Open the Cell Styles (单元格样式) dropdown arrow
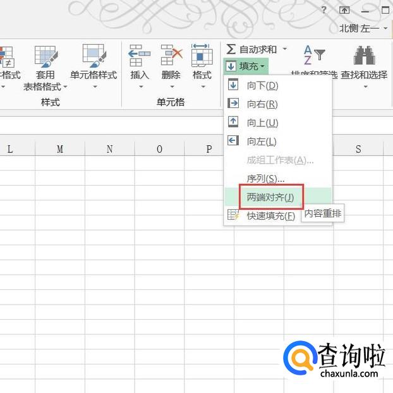The height and width of the screenshot is (393, 393). click(x=95, y=87)
